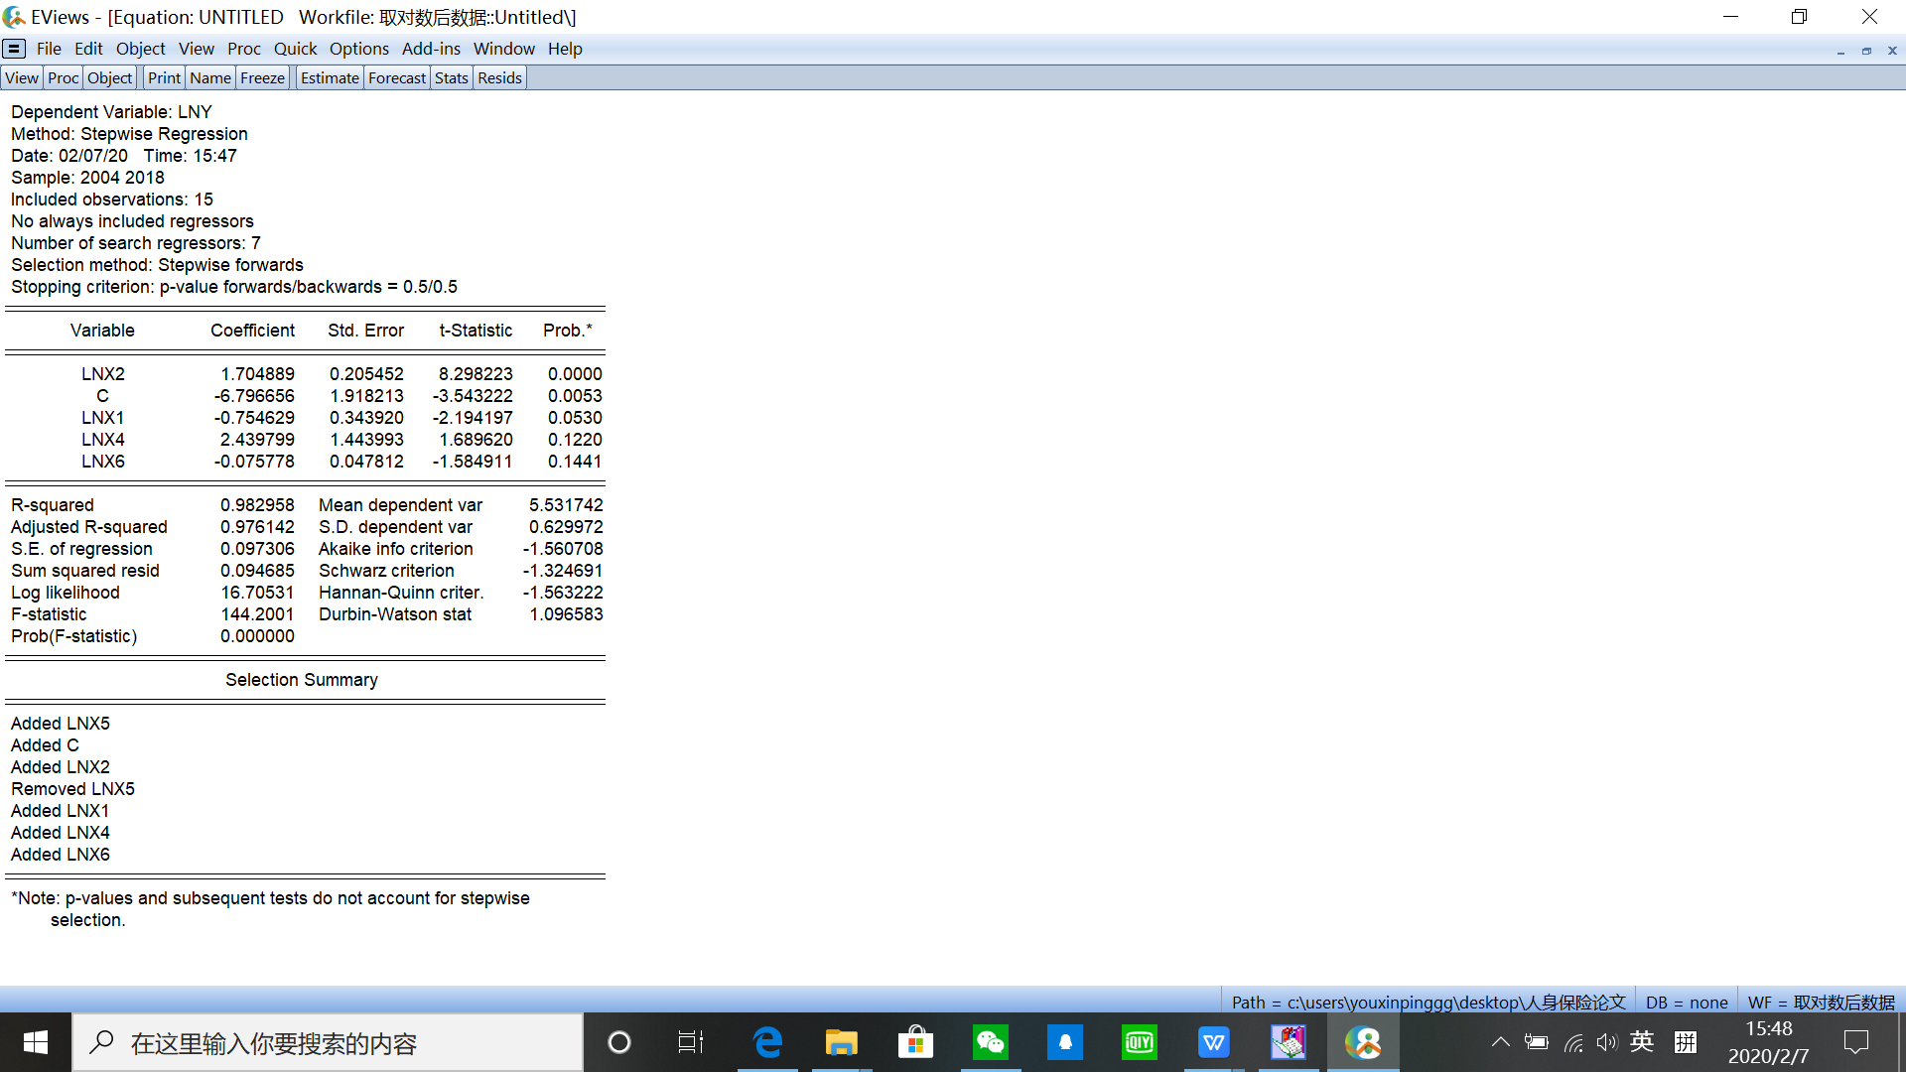Click the Estimate button
Viewport: 1906px width, 1072px height.
[x=330, y=78]
